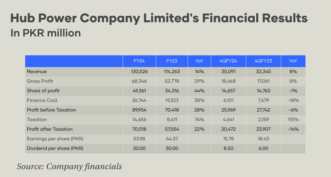Select the 53.98 earnings per share value
The image size is (331, 177).
(x=139, y=139)
